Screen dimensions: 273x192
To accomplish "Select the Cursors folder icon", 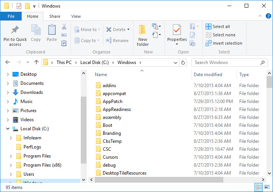I will [x=98, y=157].
